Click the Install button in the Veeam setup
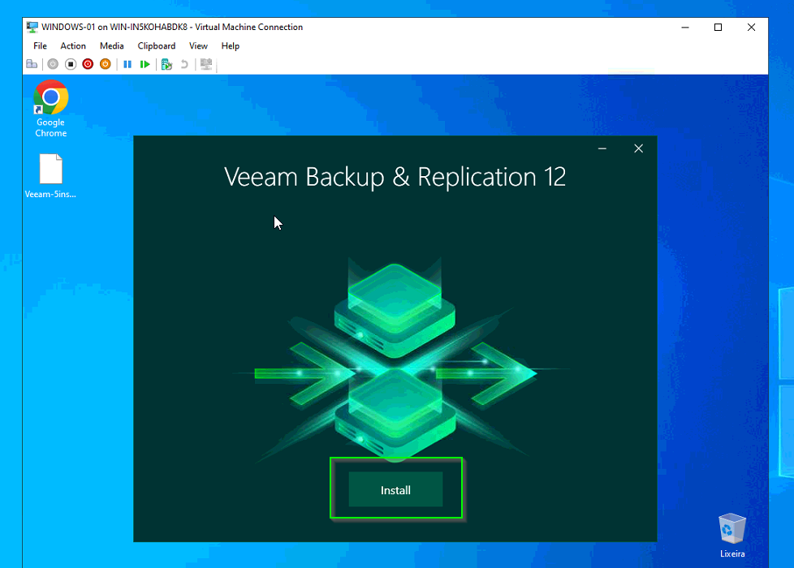The height and width of the screenshot is (568, 794). point(395,489)
